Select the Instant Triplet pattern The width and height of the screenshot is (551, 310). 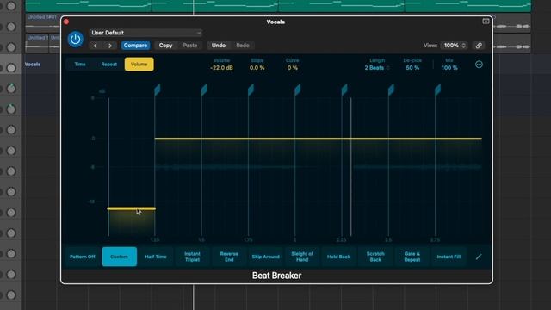pyautogui.click(x=192, y=257)
